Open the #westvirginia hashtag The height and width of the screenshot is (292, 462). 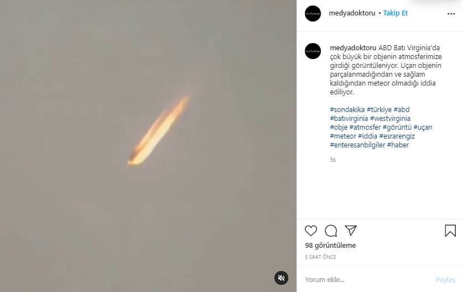coord(390,119)
